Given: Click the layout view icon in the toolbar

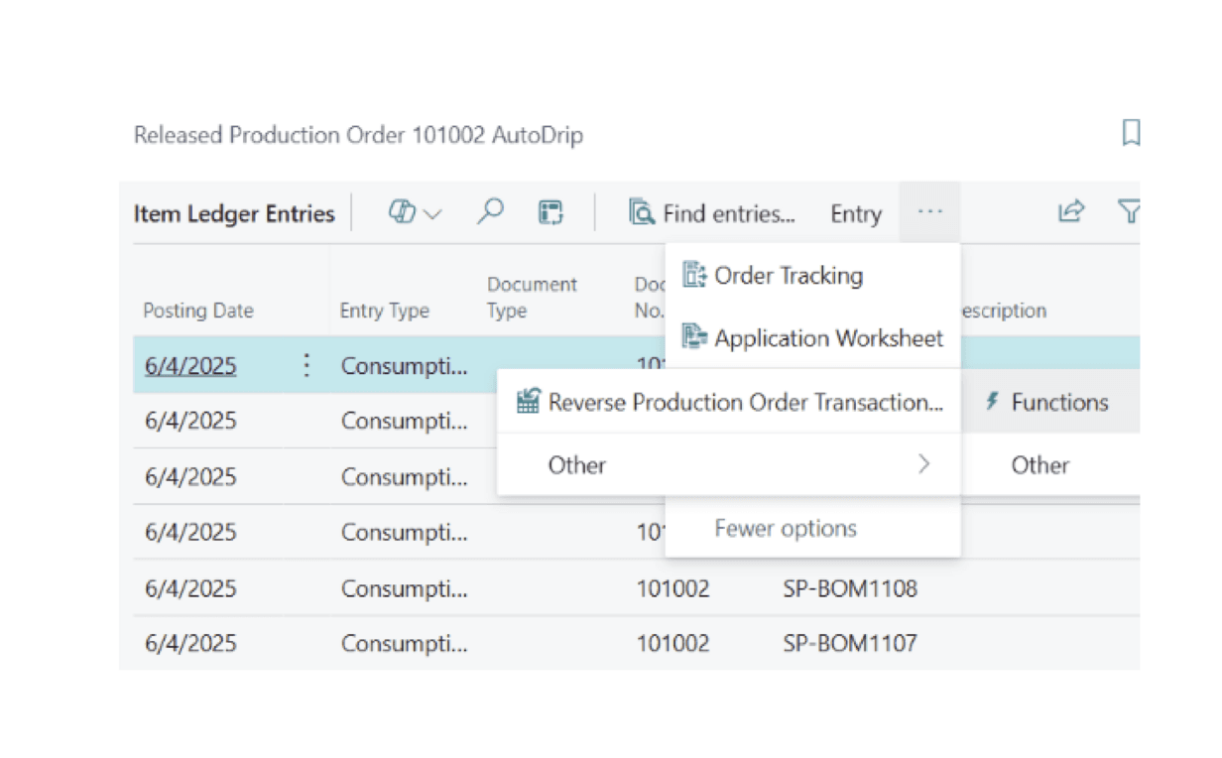Looking at the screenshot, I should 550,212.
